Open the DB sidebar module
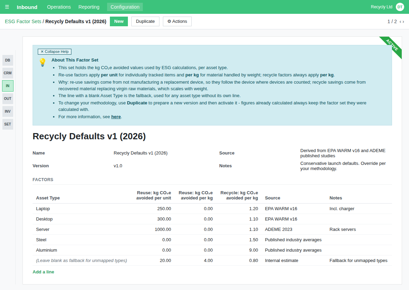The width and height of the screenshot is (409, 290). pos(8,60)
